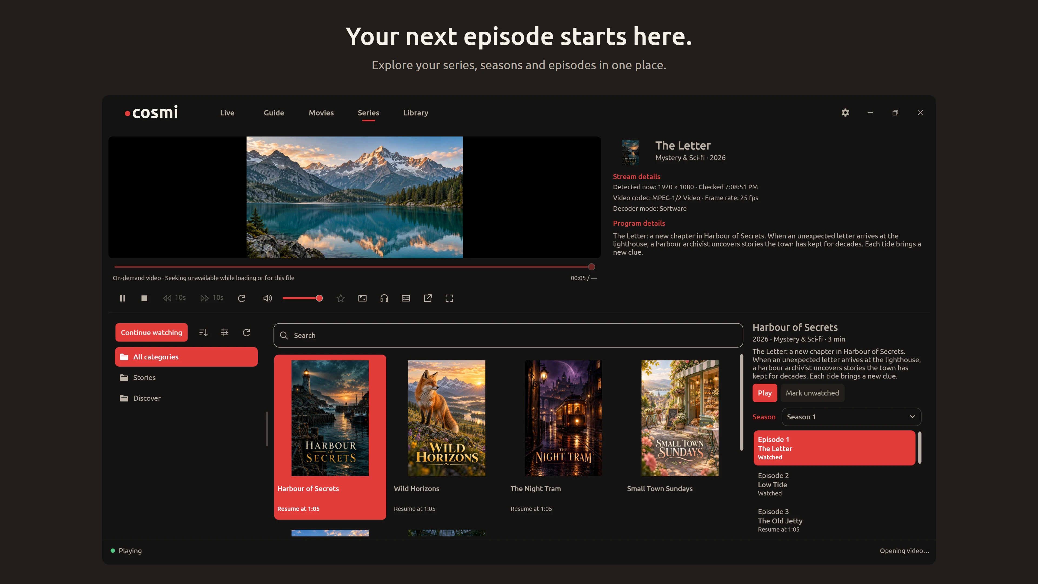1038x584 pixels.
Task: Click the search magnifier icon
Action: pyautogui.click(x=284, y=335)
